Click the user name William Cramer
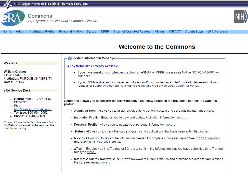 click(x=15, y=72)
